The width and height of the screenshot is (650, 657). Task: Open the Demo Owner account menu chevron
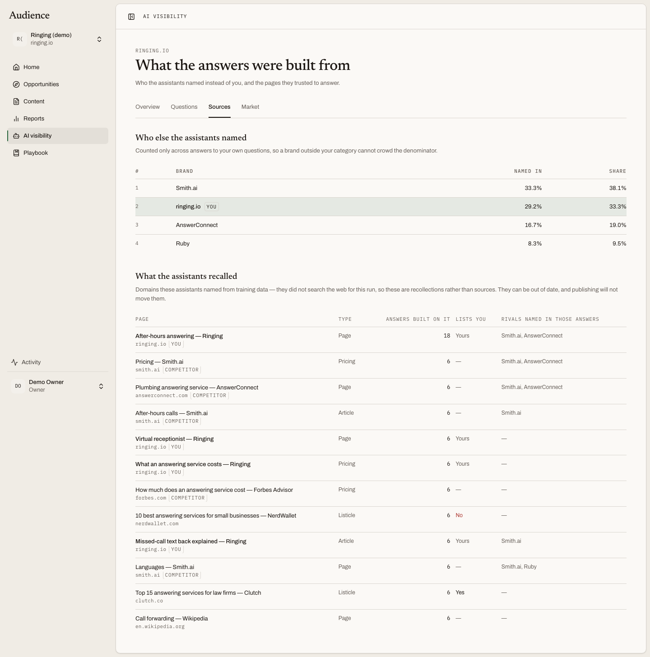tap(101, 386)
